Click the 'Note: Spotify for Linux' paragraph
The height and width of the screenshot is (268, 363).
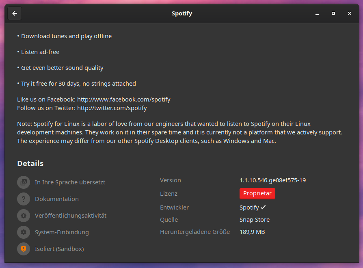tap(179, 132)
